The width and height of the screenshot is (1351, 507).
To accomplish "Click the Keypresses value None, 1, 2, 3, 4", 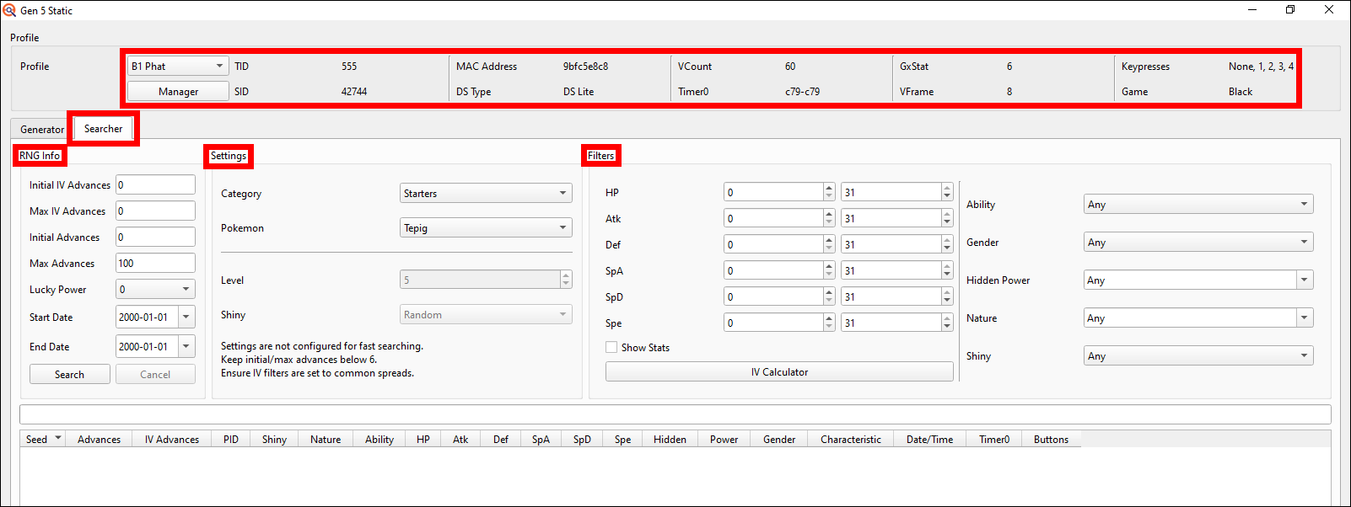I will tap(1261, 66).
